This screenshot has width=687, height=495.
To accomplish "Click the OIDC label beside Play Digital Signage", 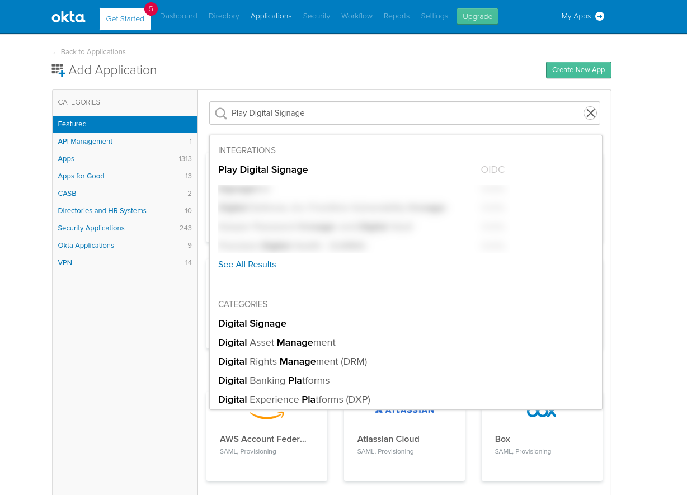I will [493, 169].
